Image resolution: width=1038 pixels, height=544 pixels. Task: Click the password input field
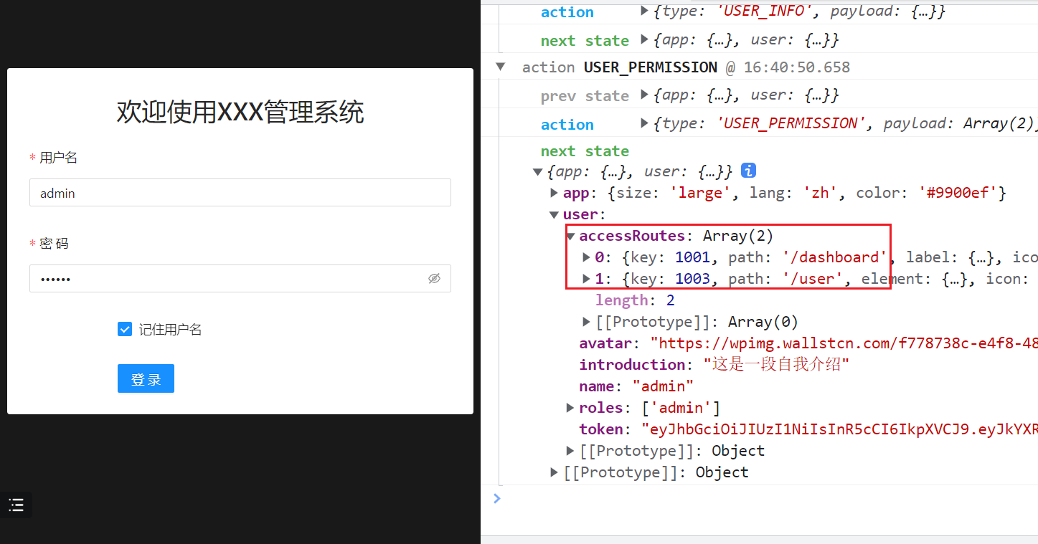click(x=240, y=279)
